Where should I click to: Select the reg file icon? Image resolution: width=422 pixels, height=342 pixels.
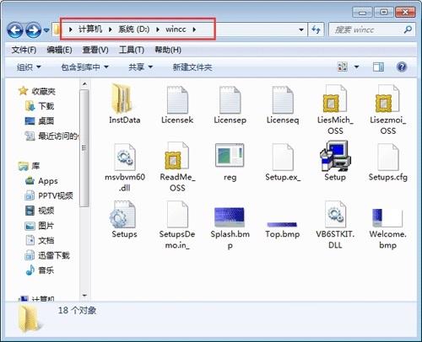click(x=230, y=155)
